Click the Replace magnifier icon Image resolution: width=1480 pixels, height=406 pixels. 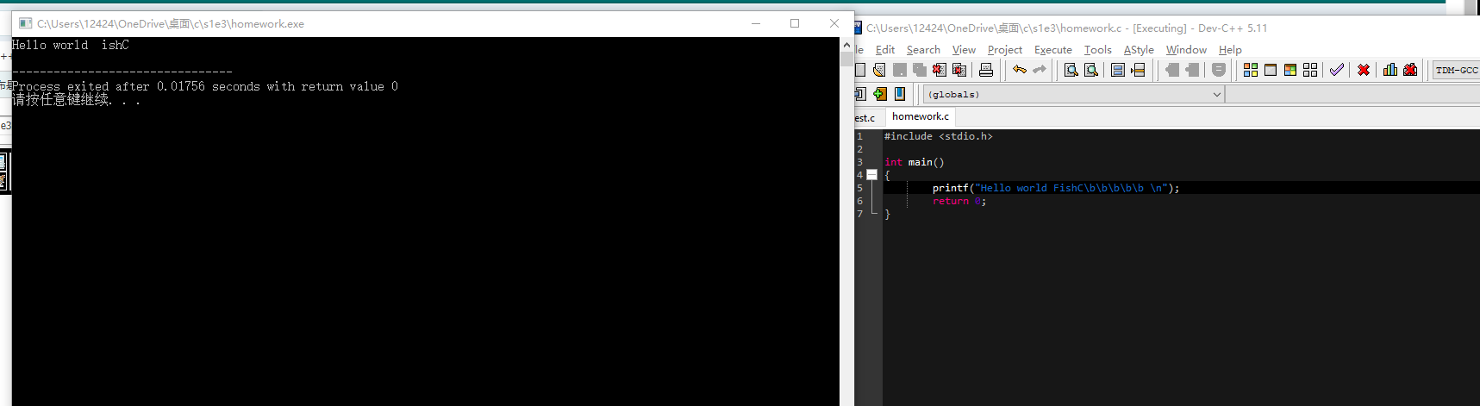(1090, 70)
